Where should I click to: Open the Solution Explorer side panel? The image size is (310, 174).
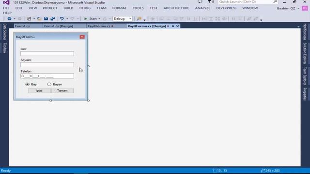coord(305,54)
